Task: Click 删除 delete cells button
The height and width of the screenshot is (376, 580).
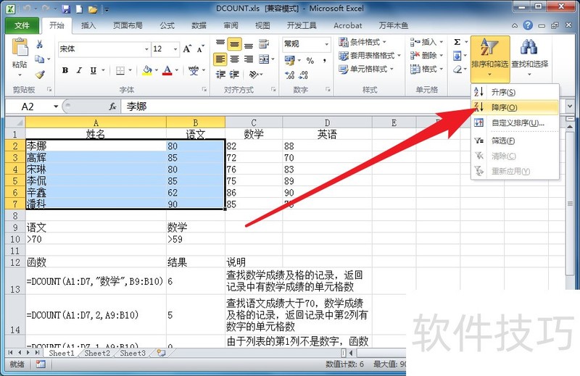Action: pyautogui.click(x=426, y=56)
